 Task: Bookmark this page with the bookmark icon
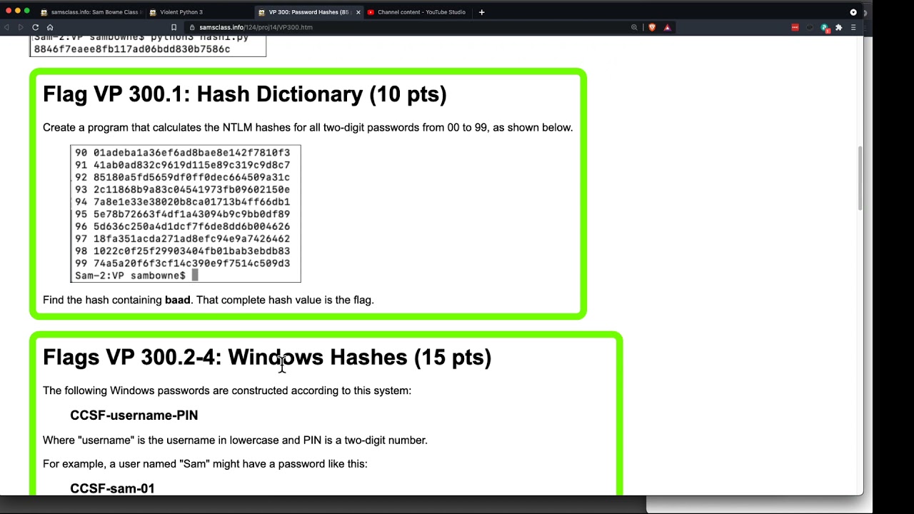coord(174,27)
